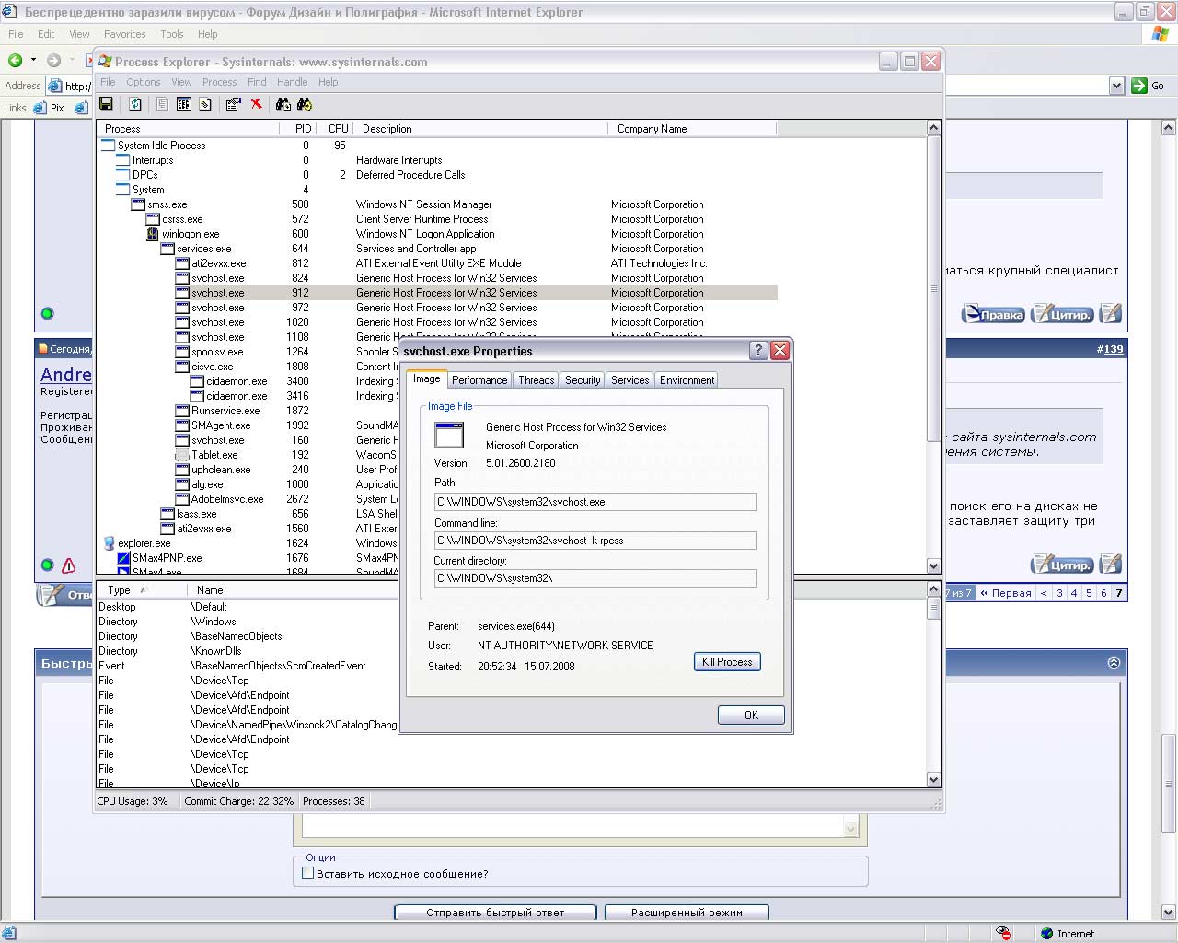Toggle the Show Process Tree toolbar icon
This screenshot has height=943, width=1178.
[x=162, y=104]
